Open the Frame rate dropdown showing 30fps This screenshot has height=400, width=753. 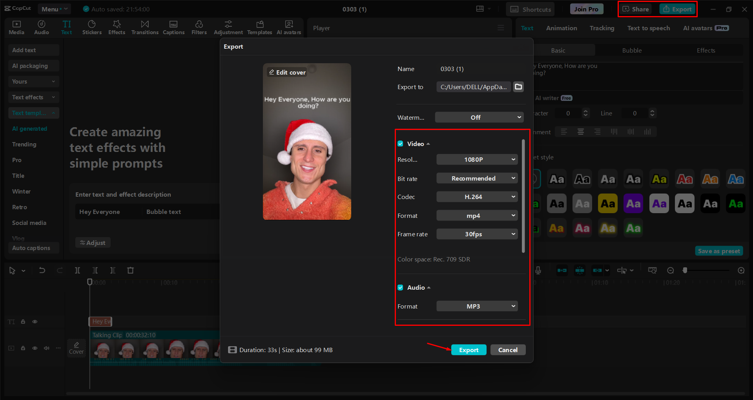pyautogui.click(x=477, y=234)
